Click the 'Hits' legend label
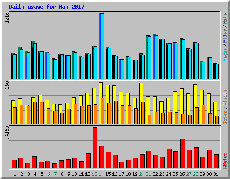 [x=225, y=18]
